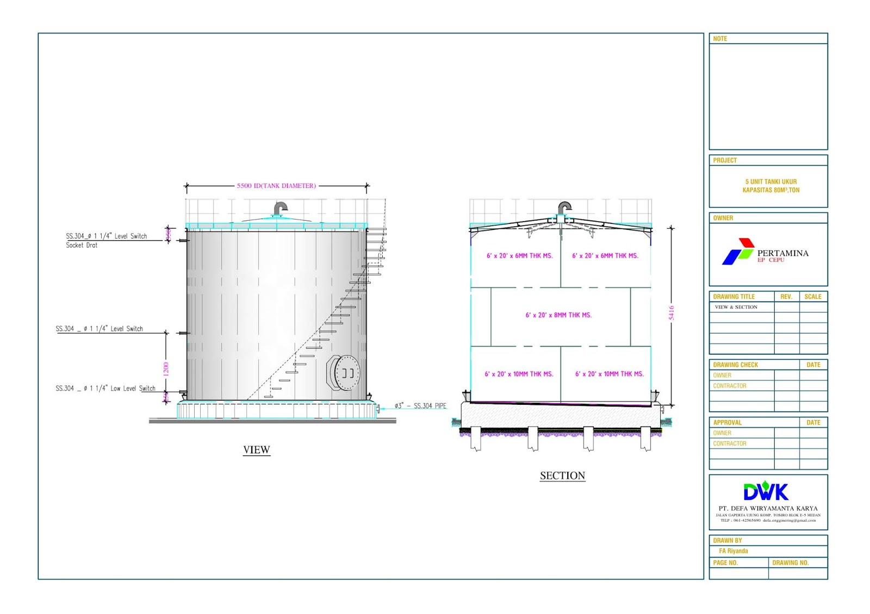Switch to the SECTION drawing label
870x614 pixels.
(562, 475)
